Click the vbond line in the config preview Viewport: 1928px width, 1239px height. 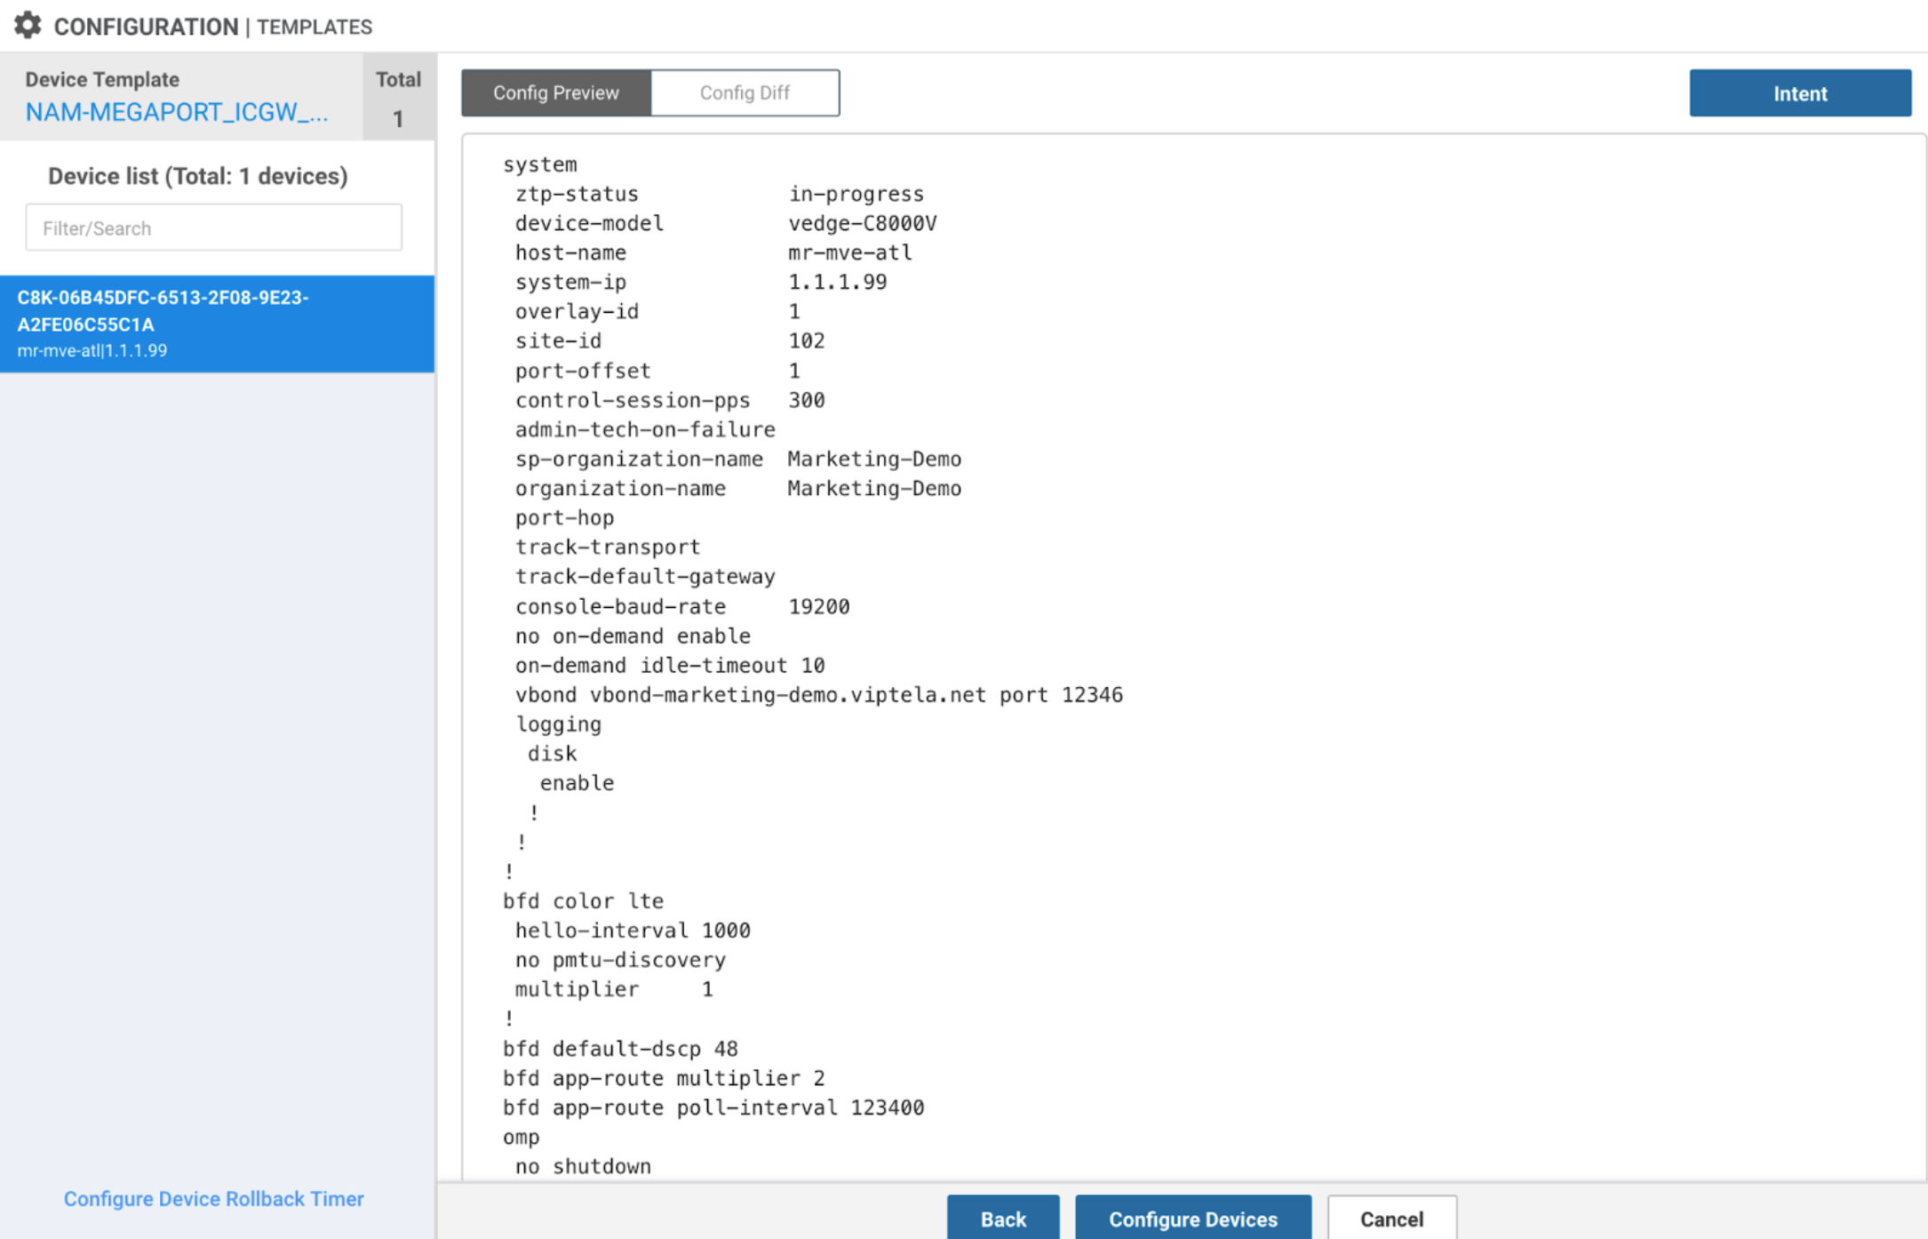click(817, 694)
